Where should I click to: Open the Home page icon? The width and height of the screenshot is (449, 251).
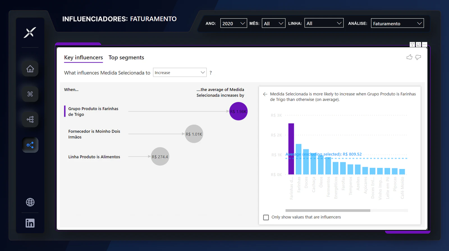(30, 69)
